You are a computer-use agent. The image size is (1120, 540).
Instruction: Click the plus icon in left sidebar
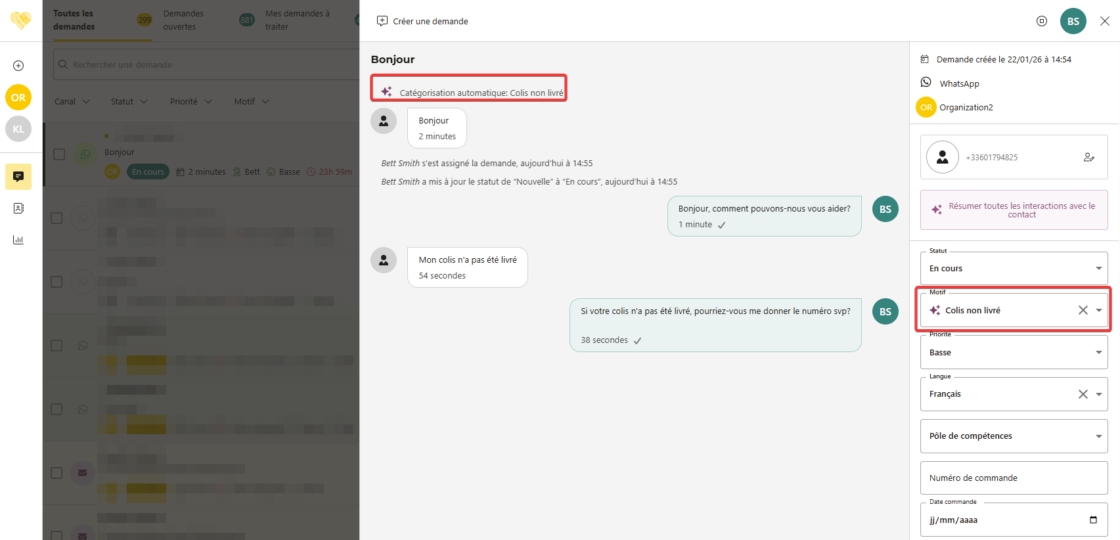18,66
